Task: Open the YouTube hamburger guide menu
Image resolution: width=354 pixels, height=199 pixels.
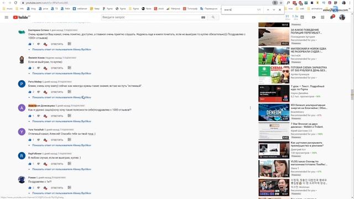Action: click(6, 17)
